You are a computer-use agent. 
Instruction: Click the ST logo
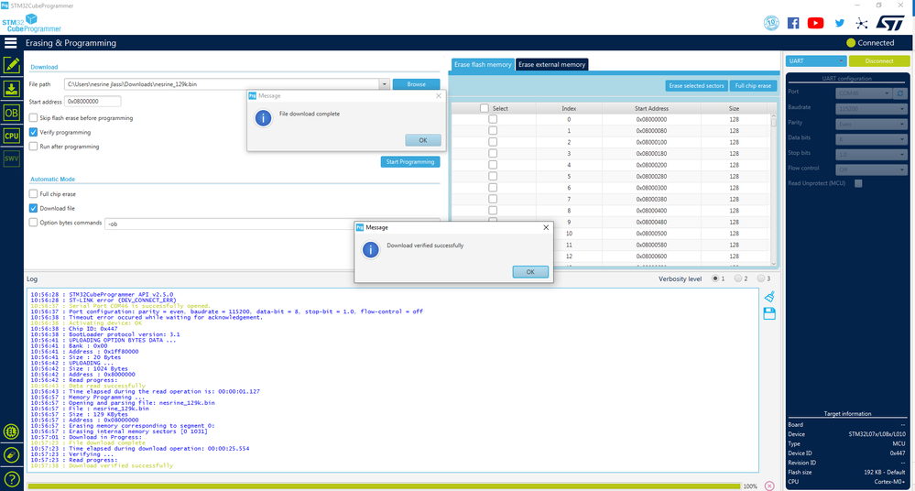[x=890, y=23]
